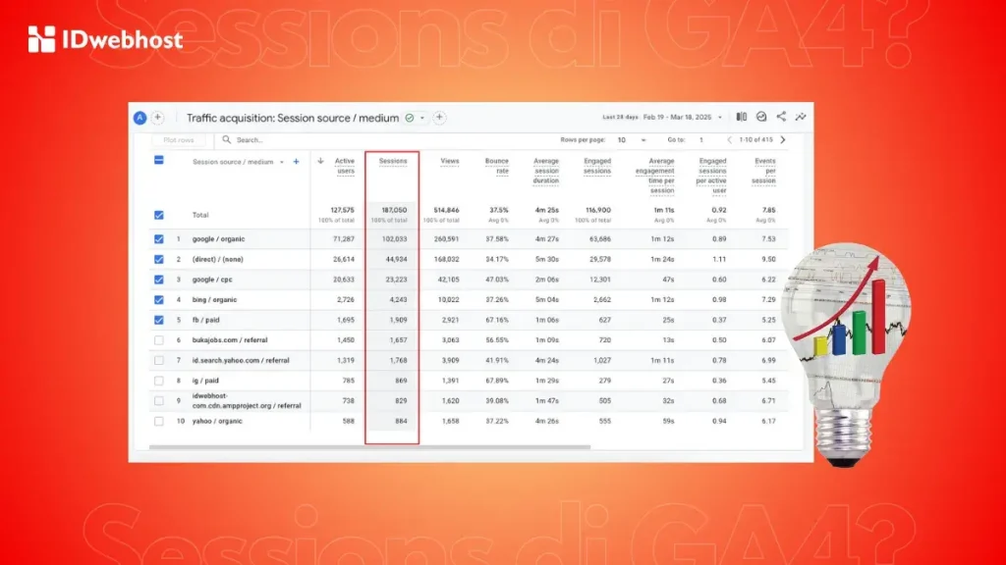The image size is (1006, 565).
Task: Click the green report status check icon
Action: [410, 118]
